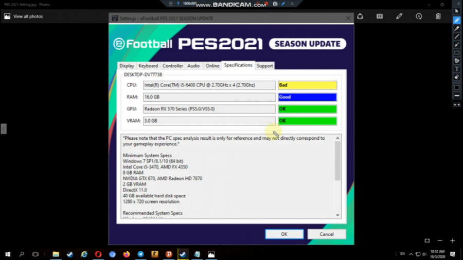463x260 pixels.
Task: Open Internet Explorer from taskbar
Action: tap(84, 254)
